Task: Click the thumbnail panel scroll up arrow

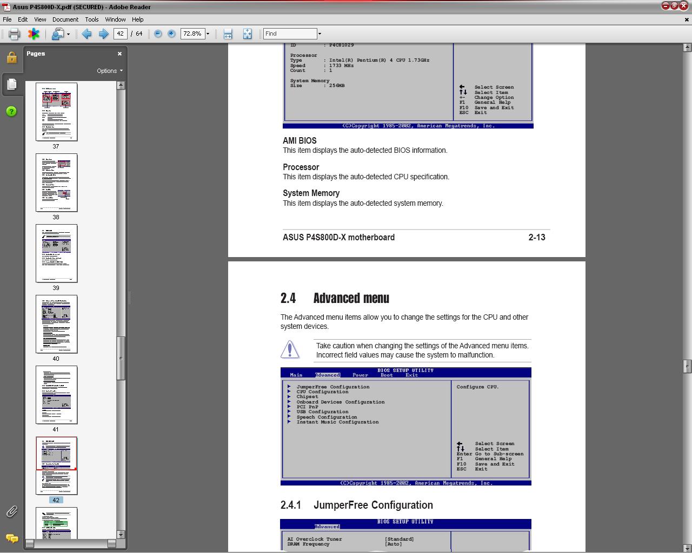Action: (121, 85)
